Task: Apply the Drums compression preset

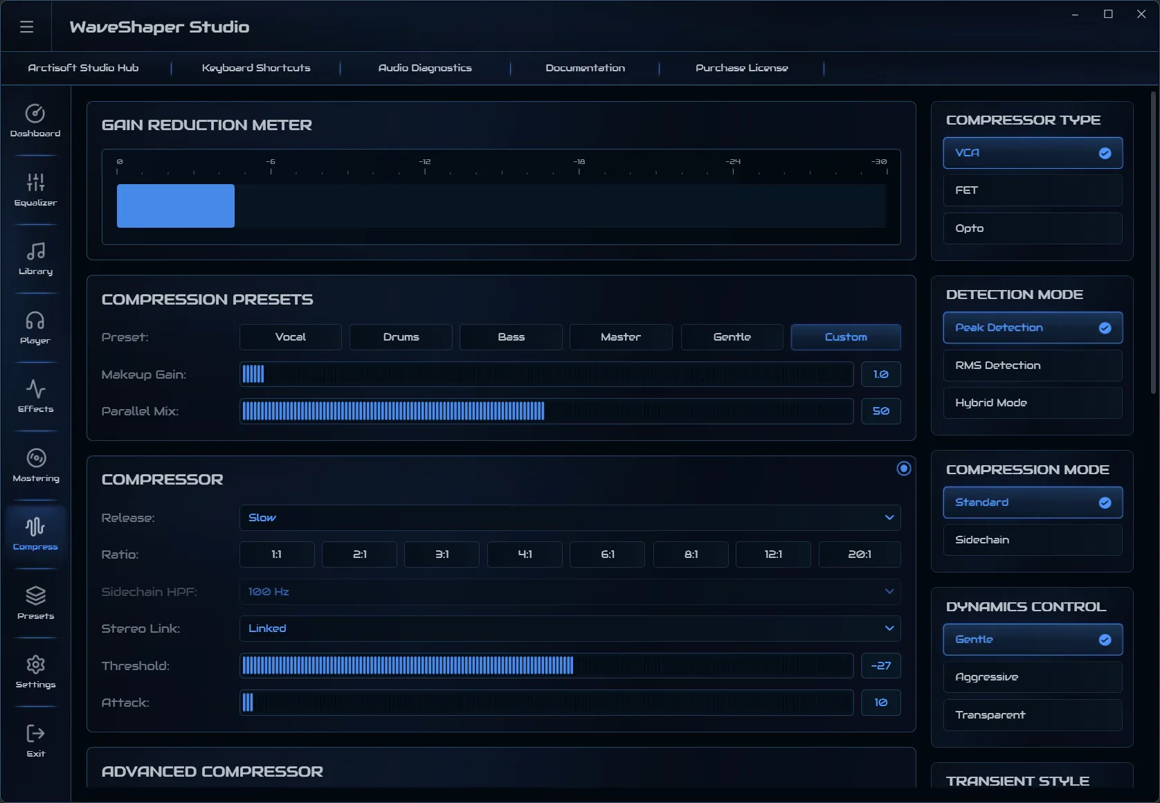Action: [401, 337]
